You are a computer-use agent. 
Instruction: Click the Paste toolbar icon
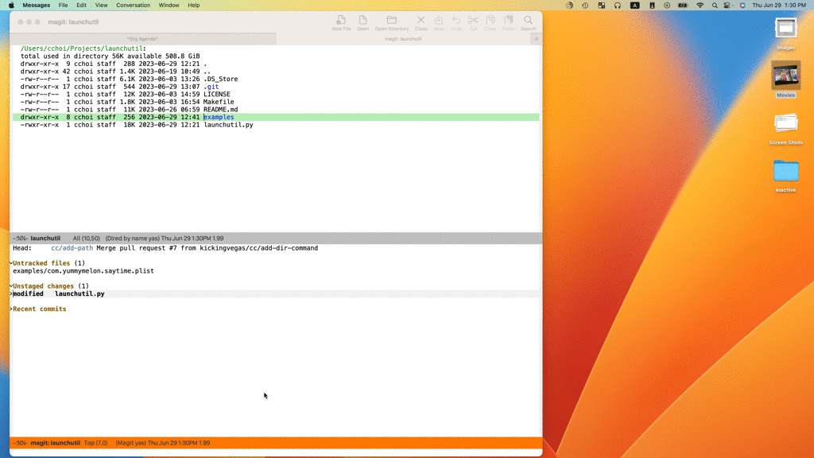point(508,22)
